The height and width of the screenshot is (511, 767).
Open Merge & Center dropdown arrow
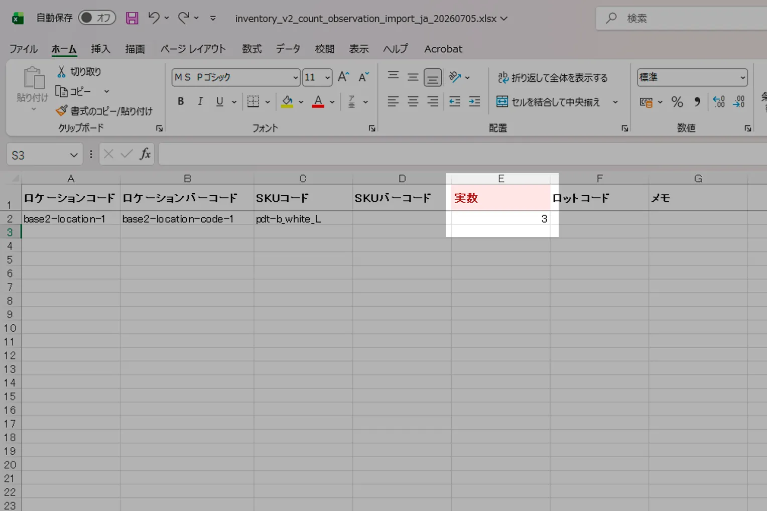tap(615, 102)
